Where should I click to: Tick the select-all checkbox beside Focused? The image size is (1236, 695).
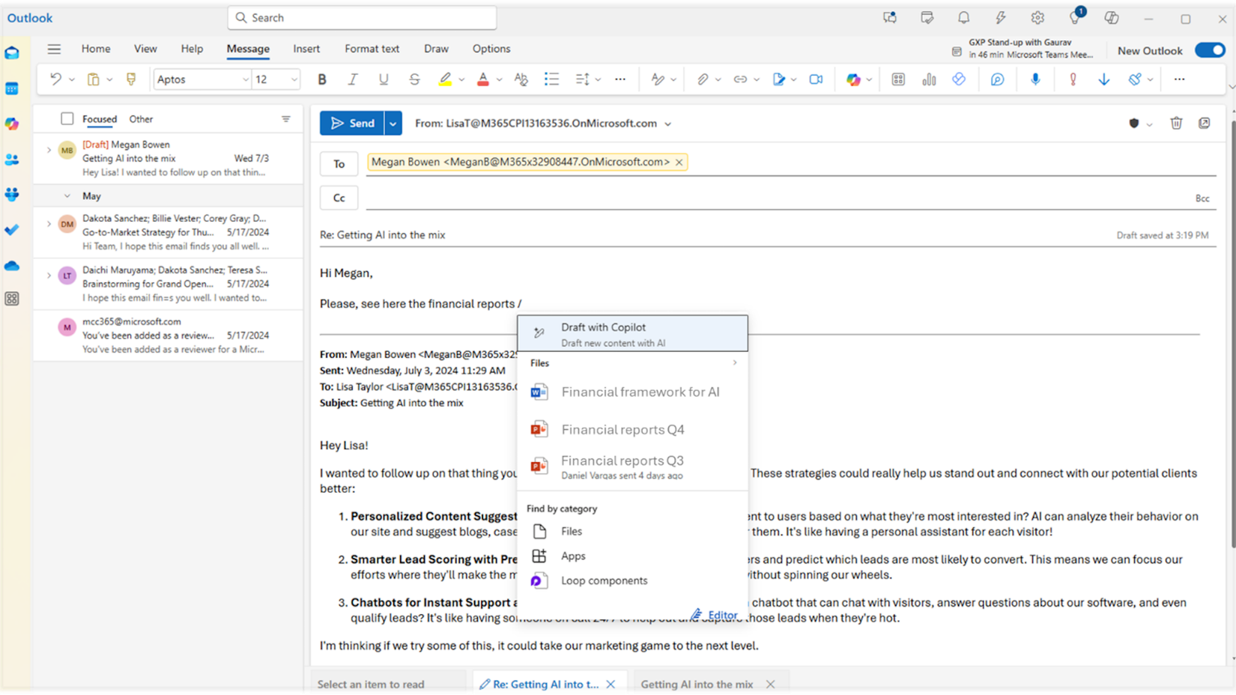(x=67, y=118)
